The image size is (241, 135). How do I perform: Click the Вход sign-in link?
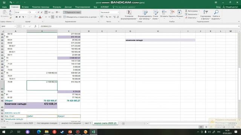[218, 7]
